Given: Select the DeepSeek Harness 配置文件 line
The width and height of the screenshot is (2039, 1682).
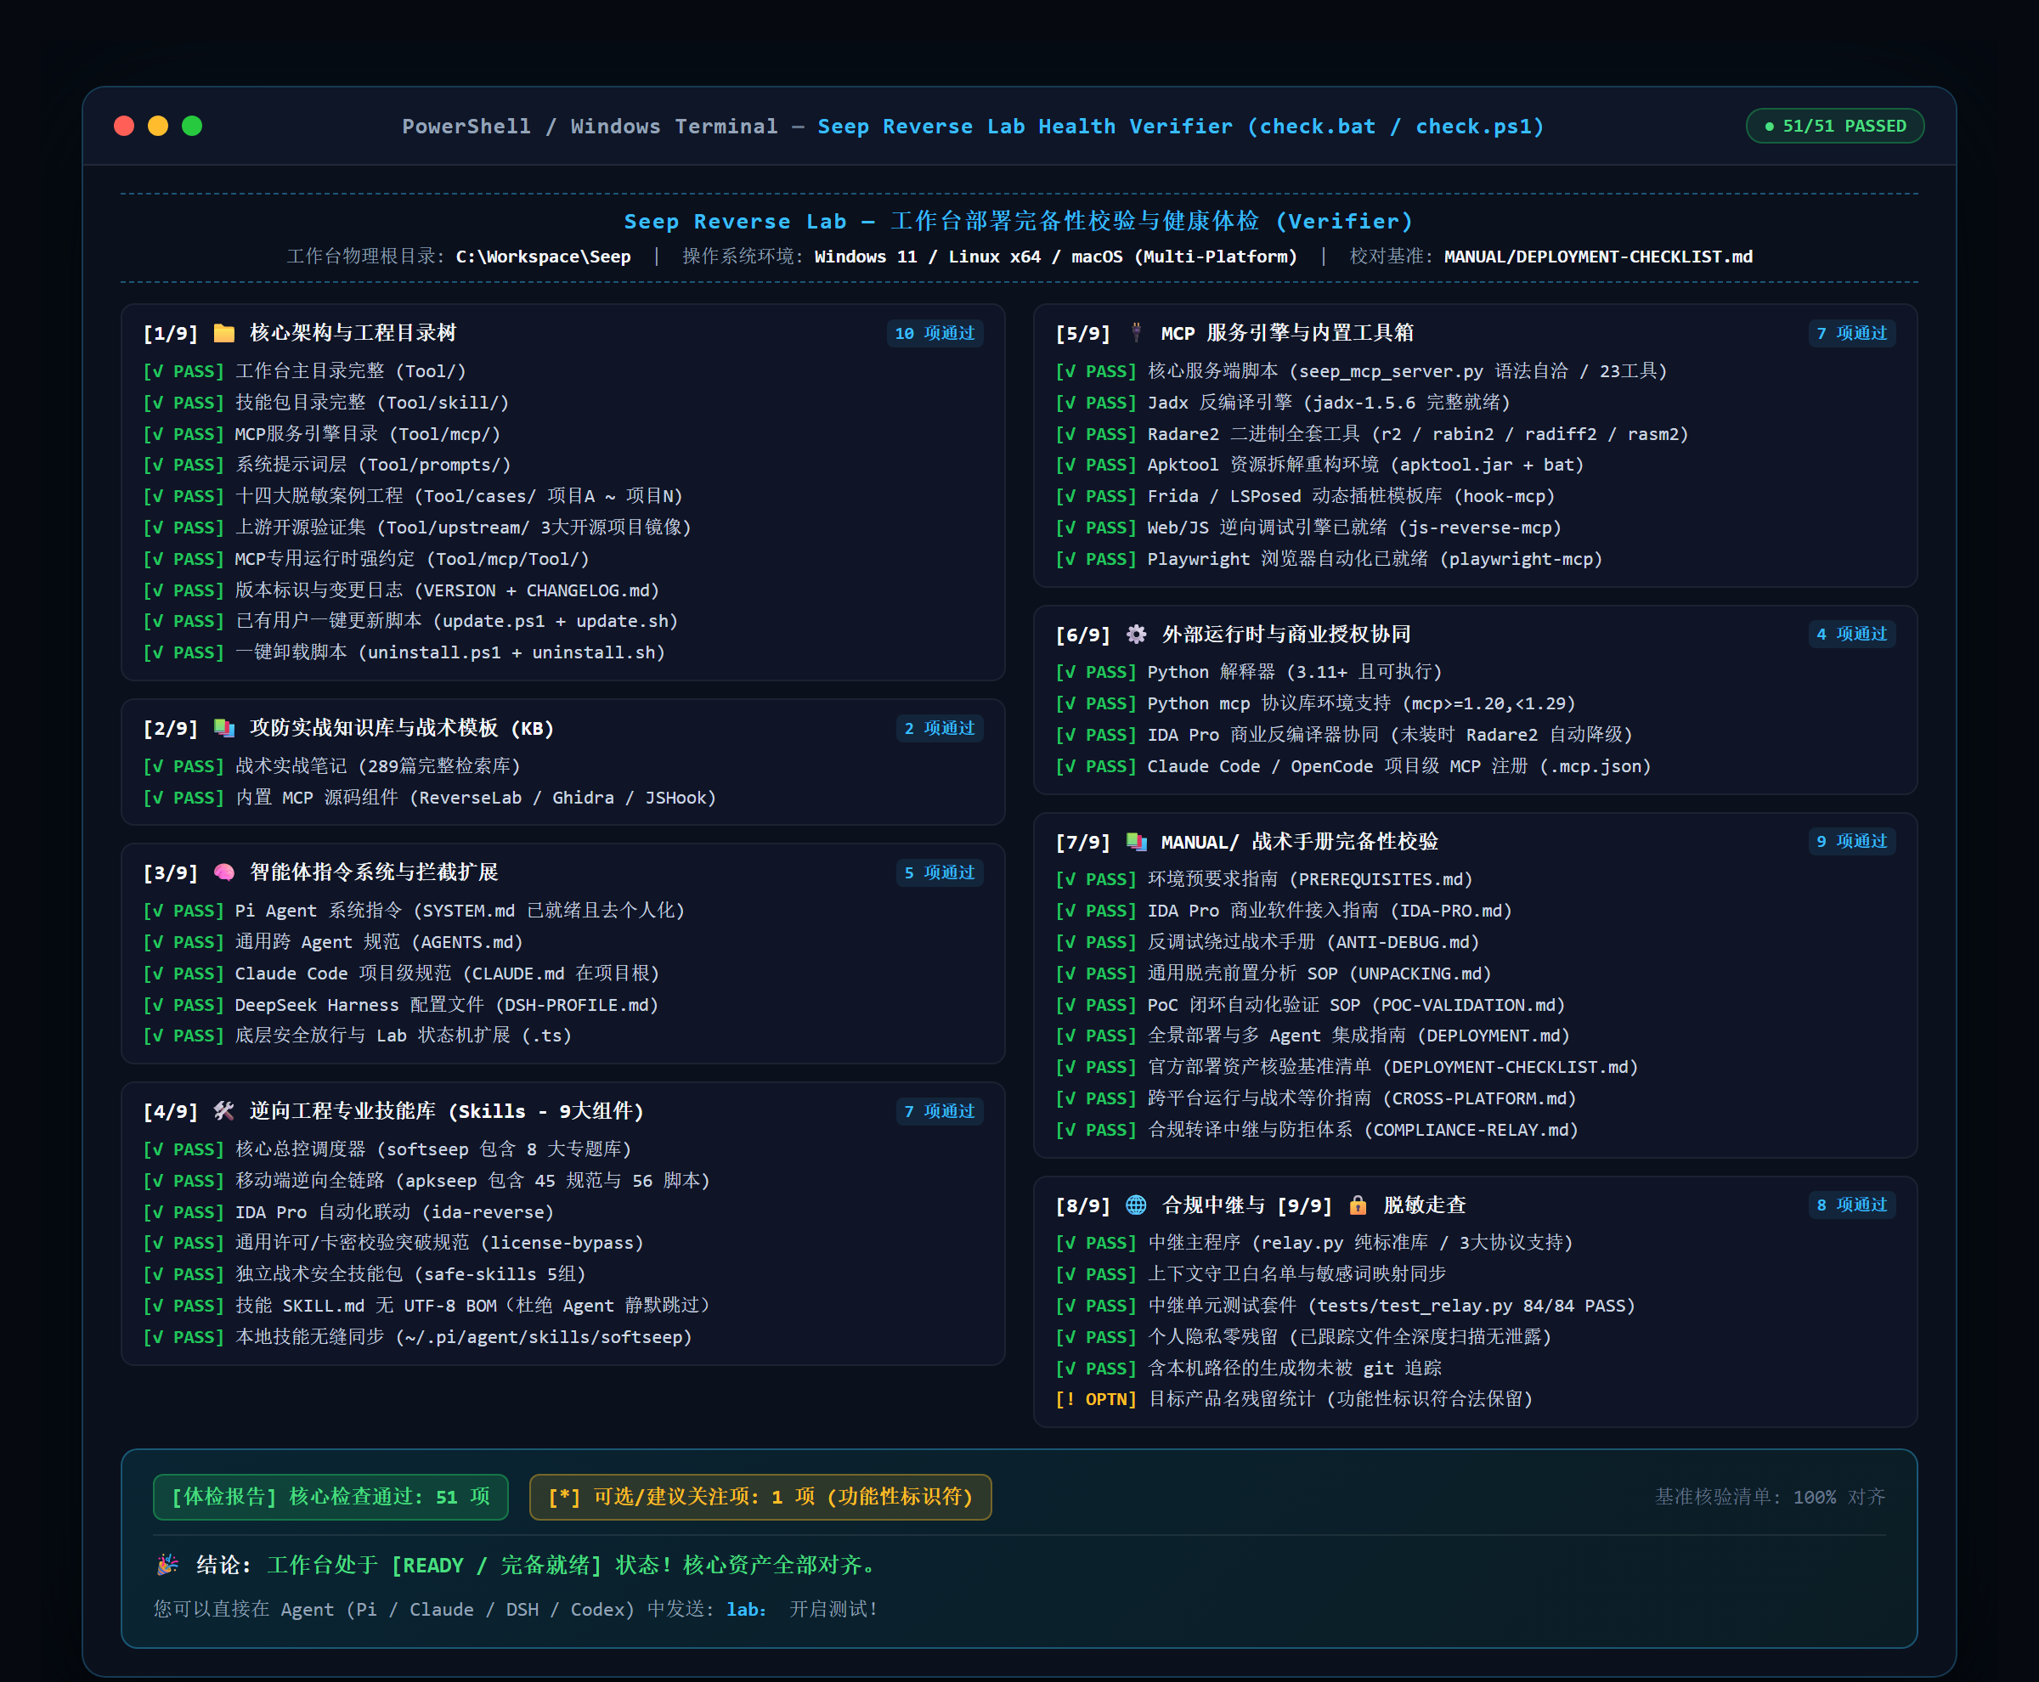Looking at the screenshot, I should [x=401, y=1005].
